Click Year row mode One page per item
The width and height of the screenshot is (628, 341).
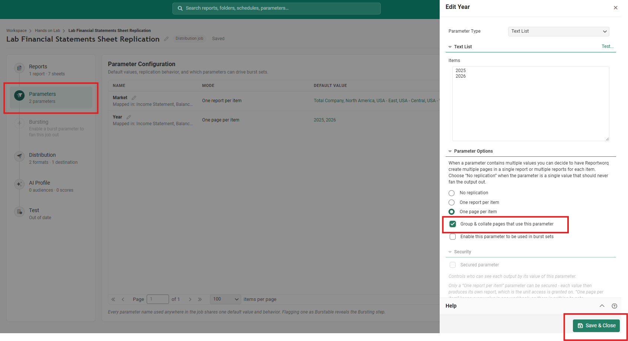tap(221, 120)
